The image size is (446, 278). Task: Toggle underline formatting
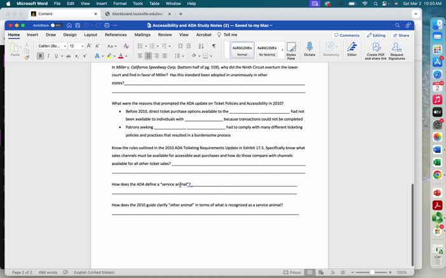[55, 56]
